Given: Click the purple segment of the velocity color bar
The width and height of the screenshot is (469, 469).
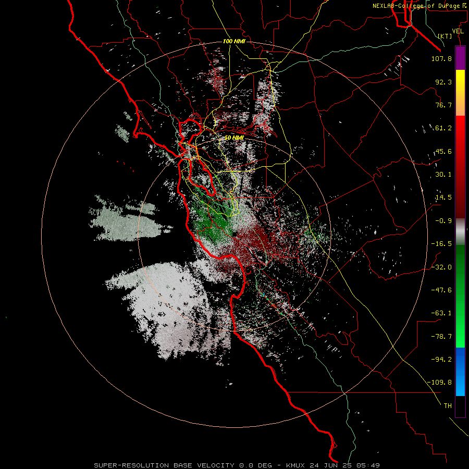Looking at the screenshot, I should point(460,58).
